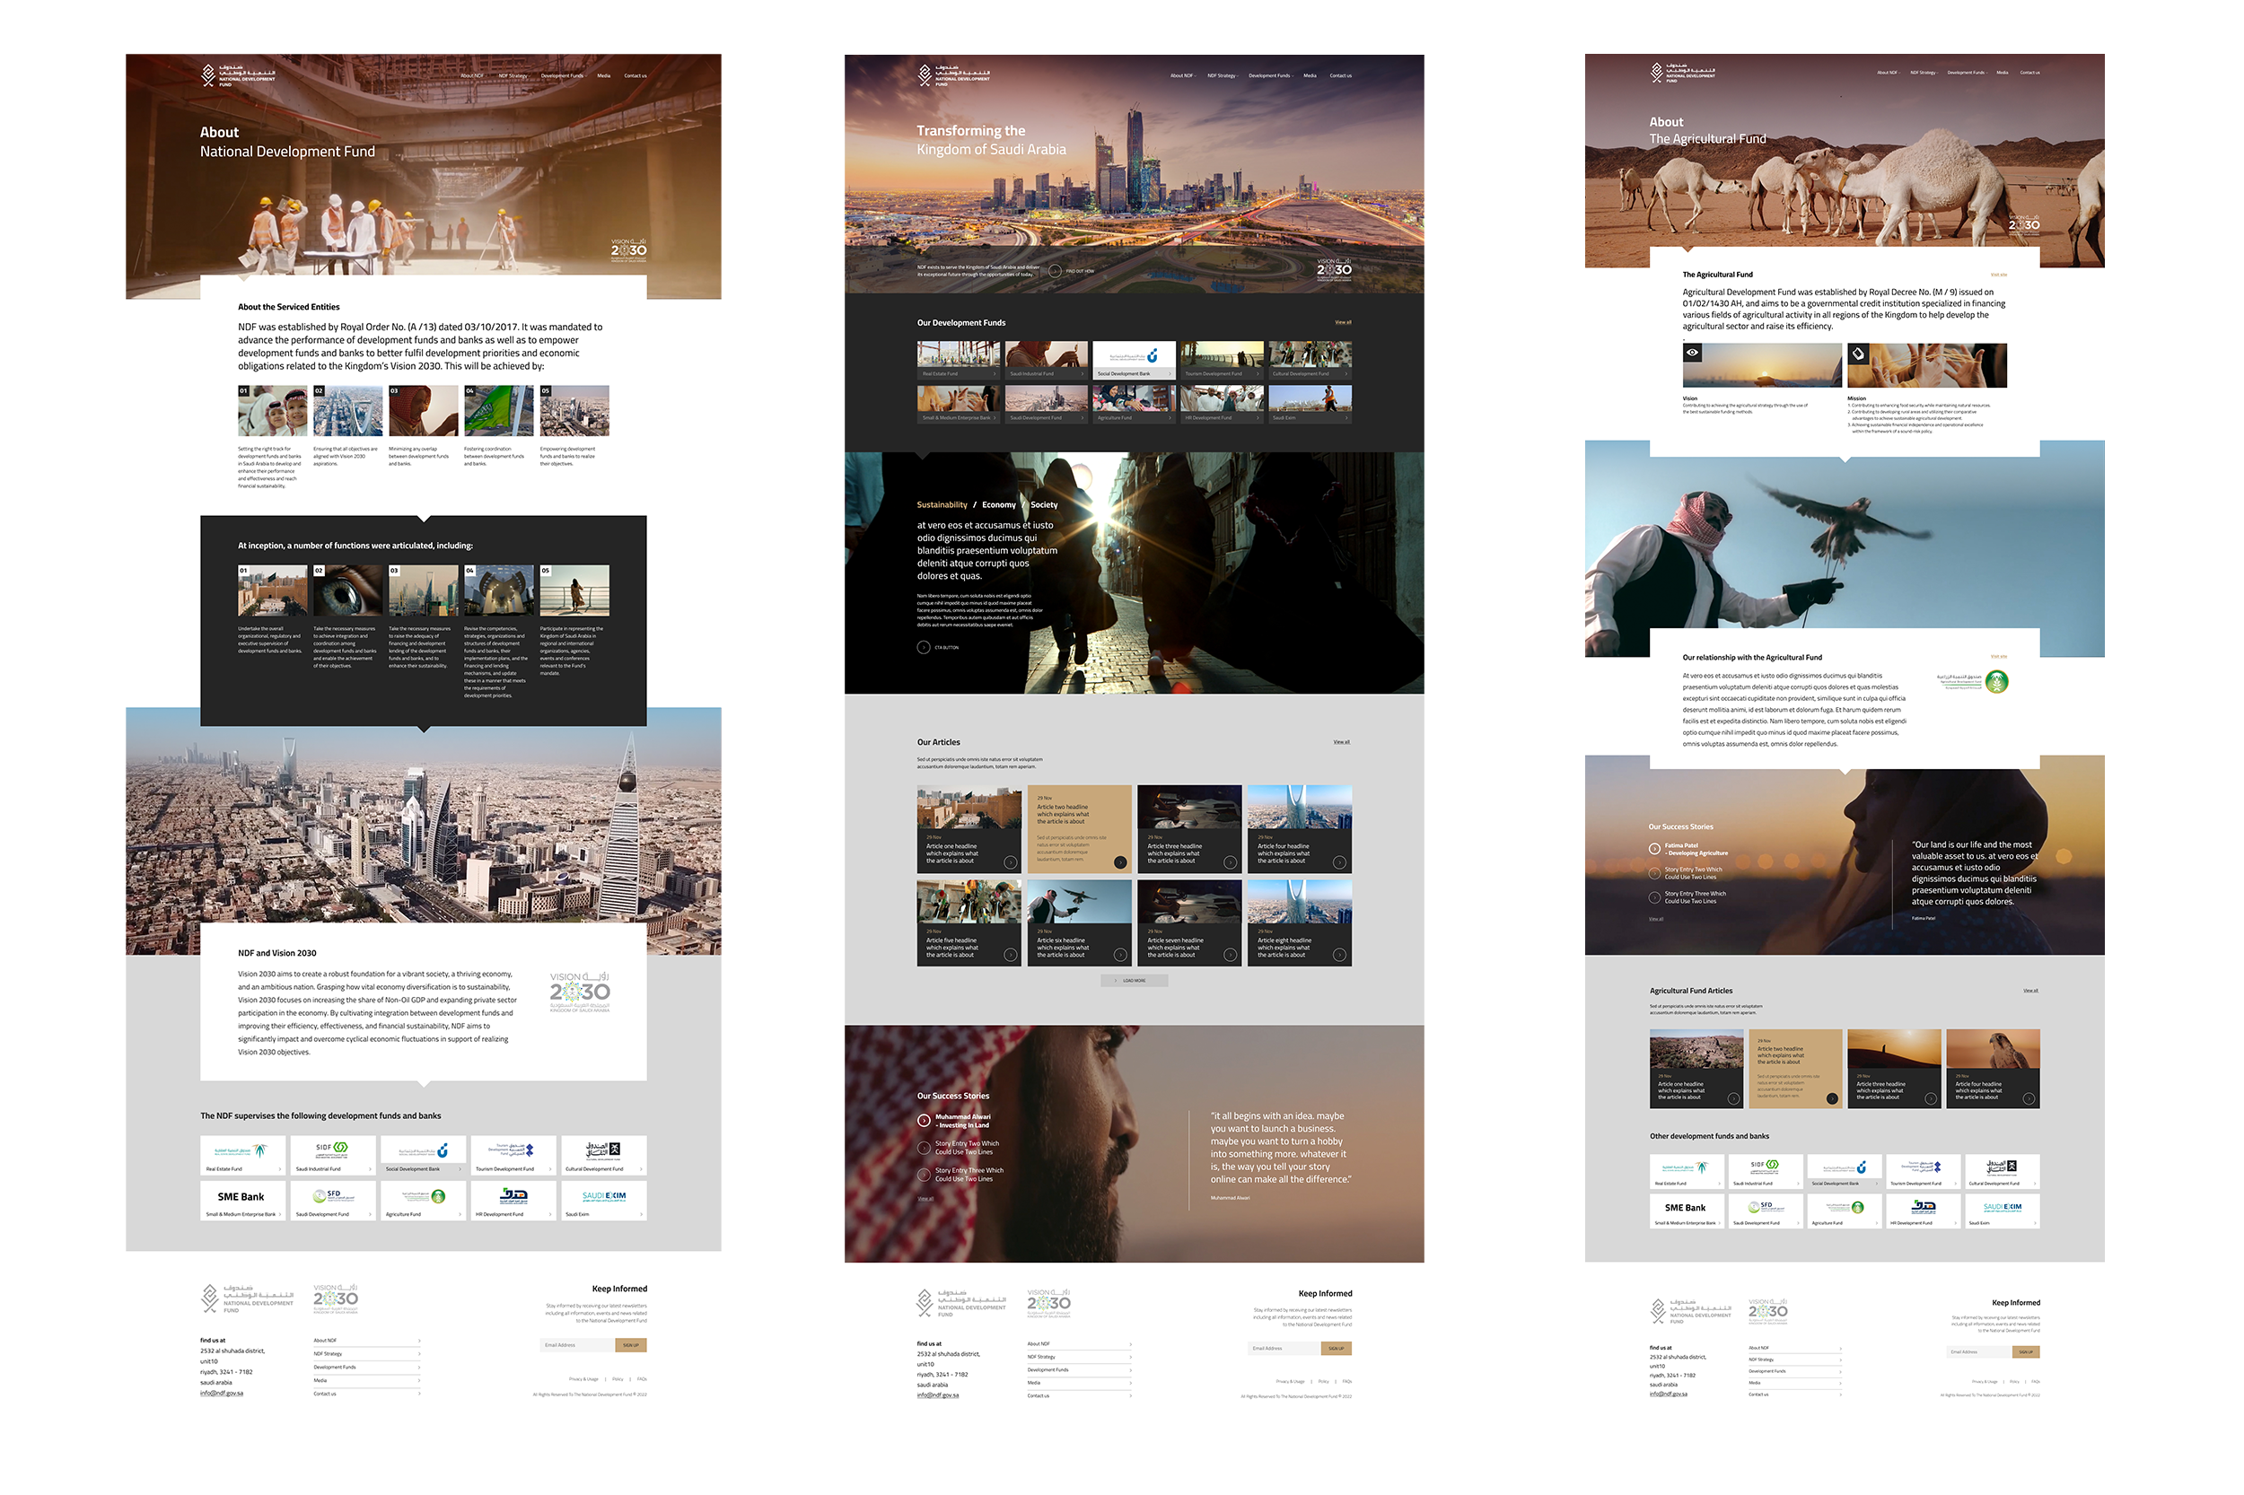Click the SIGN UP button
This screenshot has width=2244, height=1495.
pos(629,1344)
